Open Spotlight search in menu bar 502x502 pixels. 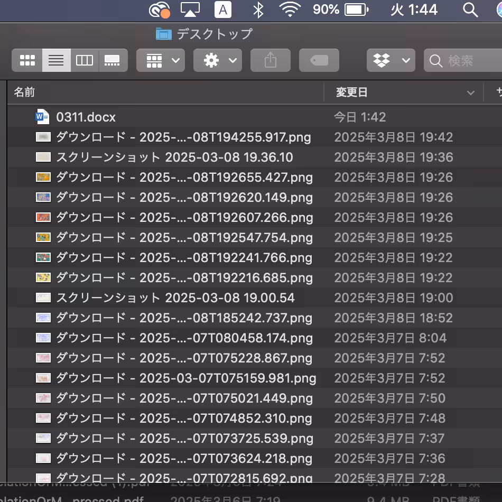coord(470,10)
